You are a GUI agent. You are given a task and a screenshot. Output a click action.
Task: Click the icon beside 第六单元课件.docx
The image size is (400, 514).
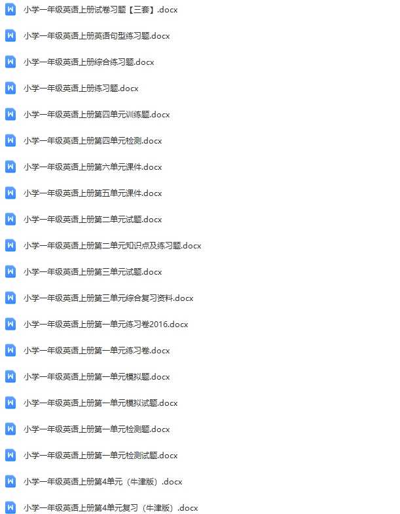coord(10,167)
